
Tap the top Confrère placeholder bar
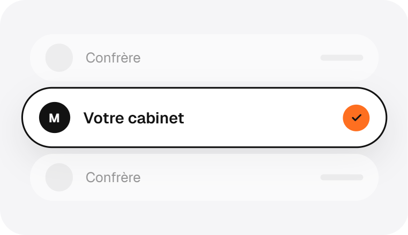click(342, 58)
